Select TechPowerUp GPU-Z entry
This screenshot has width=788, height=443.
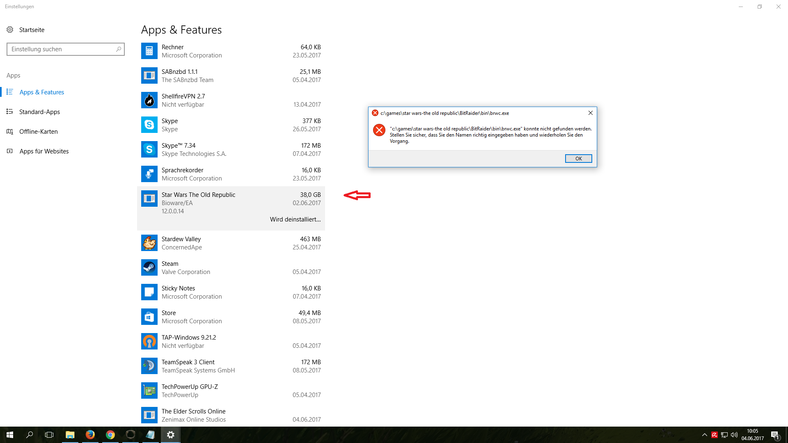click(231, 390)
